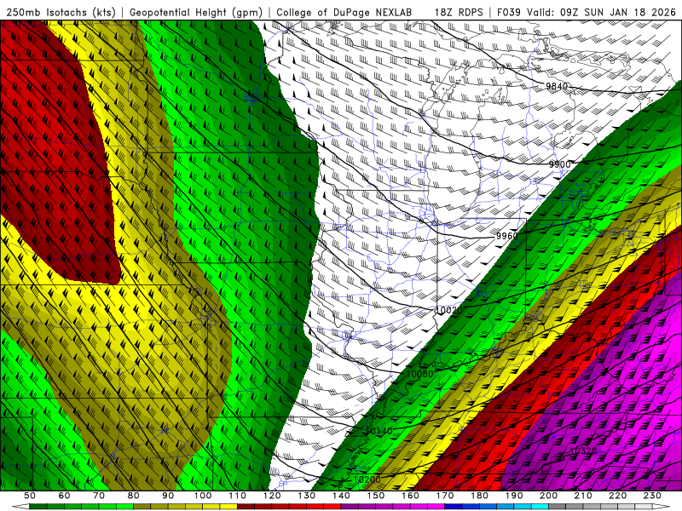
Task: Click the '18Z RDPS' model run text
Action: tap(459, 13)
